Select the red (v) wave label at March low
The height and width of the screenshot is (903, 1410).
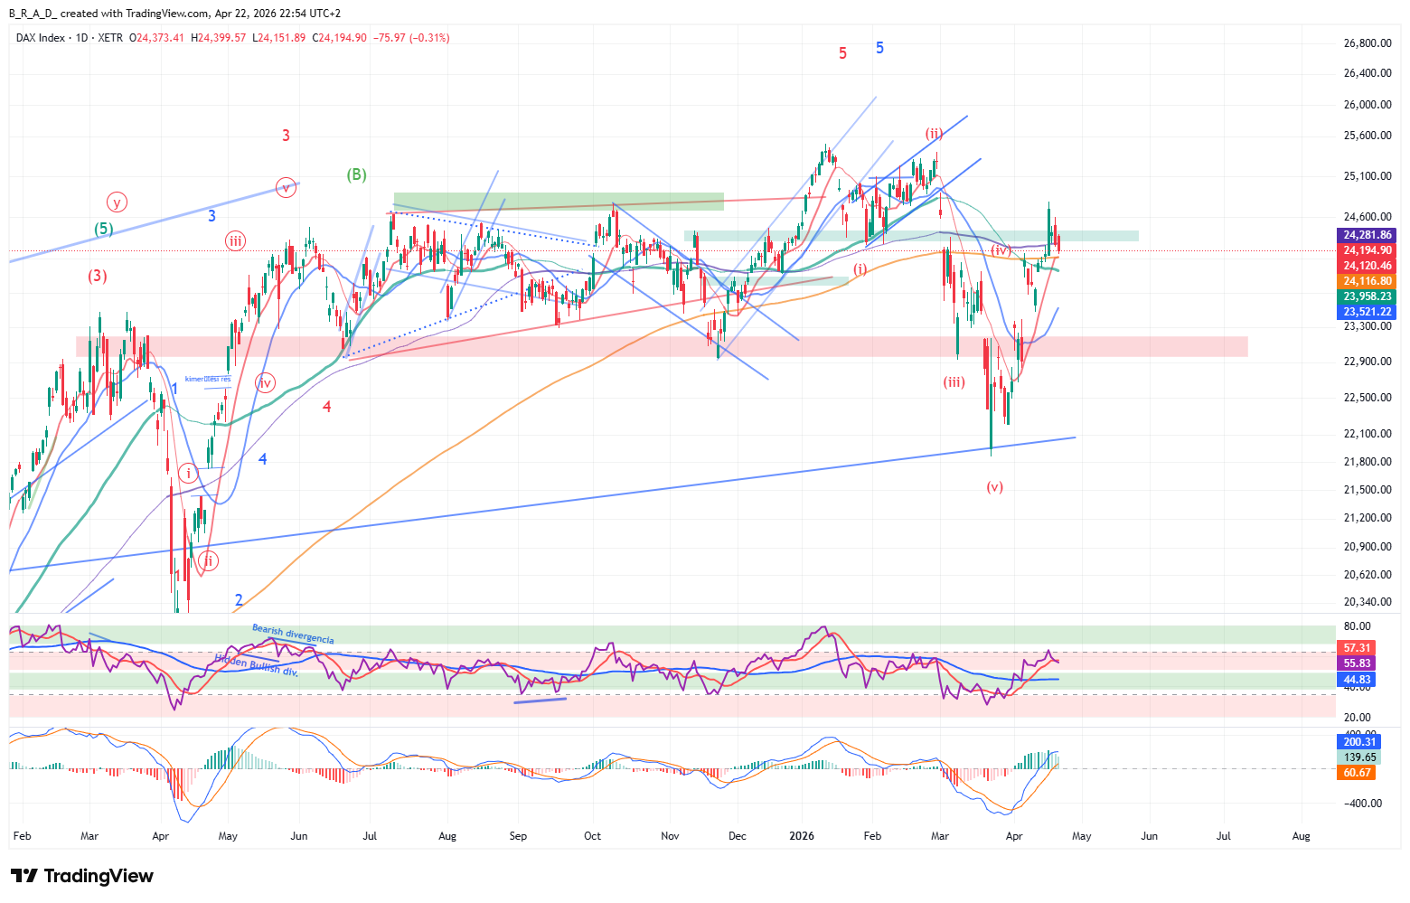click(994, 487)
